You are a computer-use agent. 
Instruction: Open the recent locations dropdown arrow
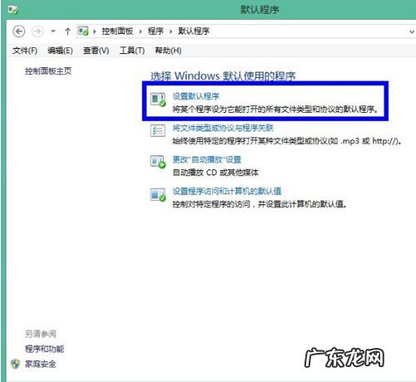[x=53, y=32]
